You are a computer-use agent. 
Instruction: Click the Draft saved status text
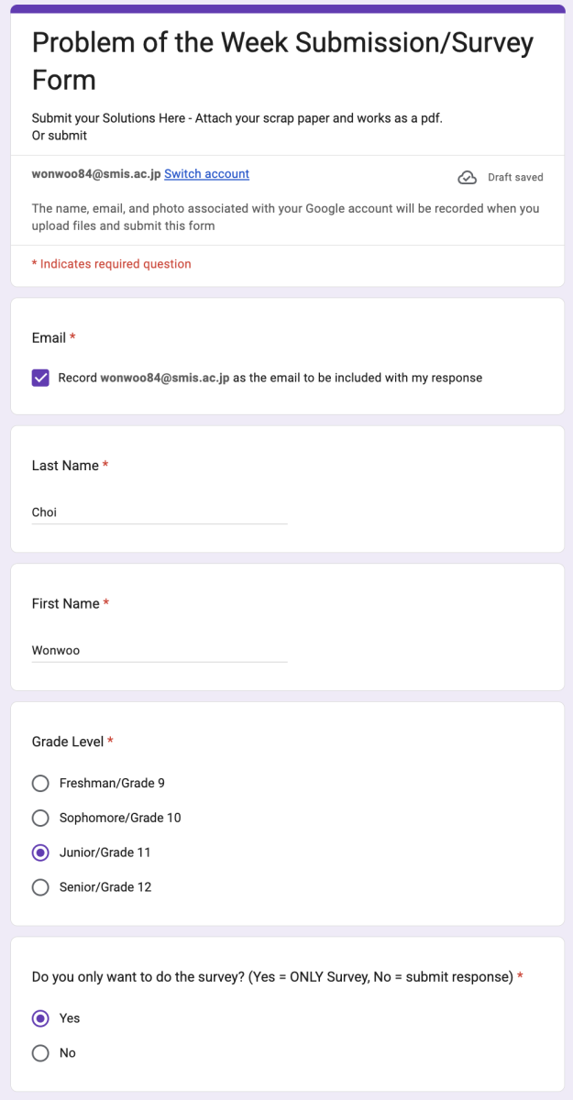[x=515, y=178]
